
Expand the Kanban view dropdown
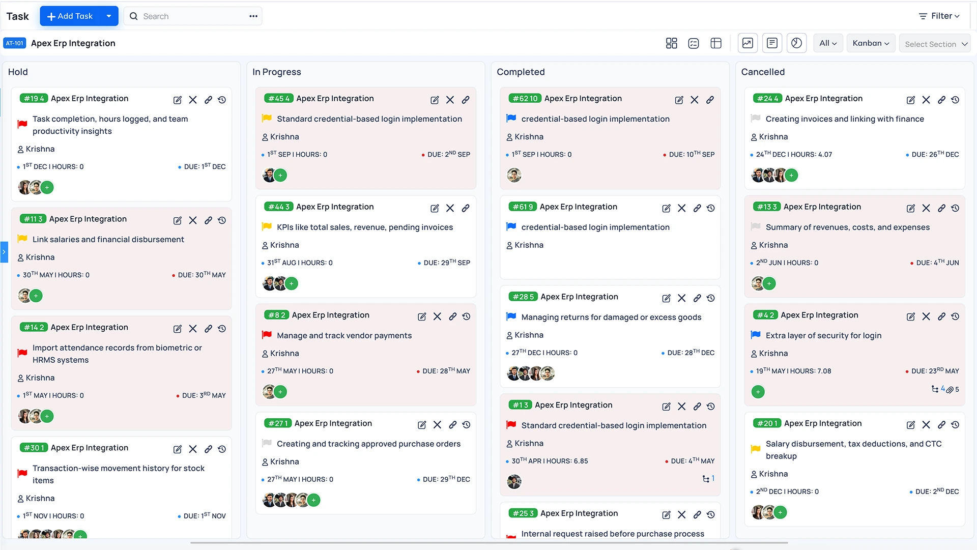[871, 43]
